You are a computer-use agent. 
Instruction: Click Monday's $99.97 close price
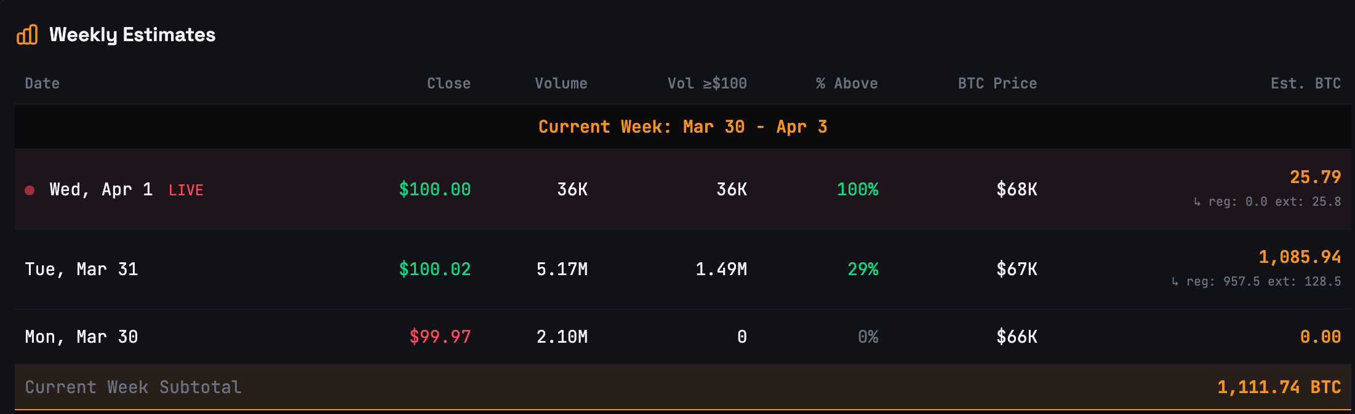439,337
